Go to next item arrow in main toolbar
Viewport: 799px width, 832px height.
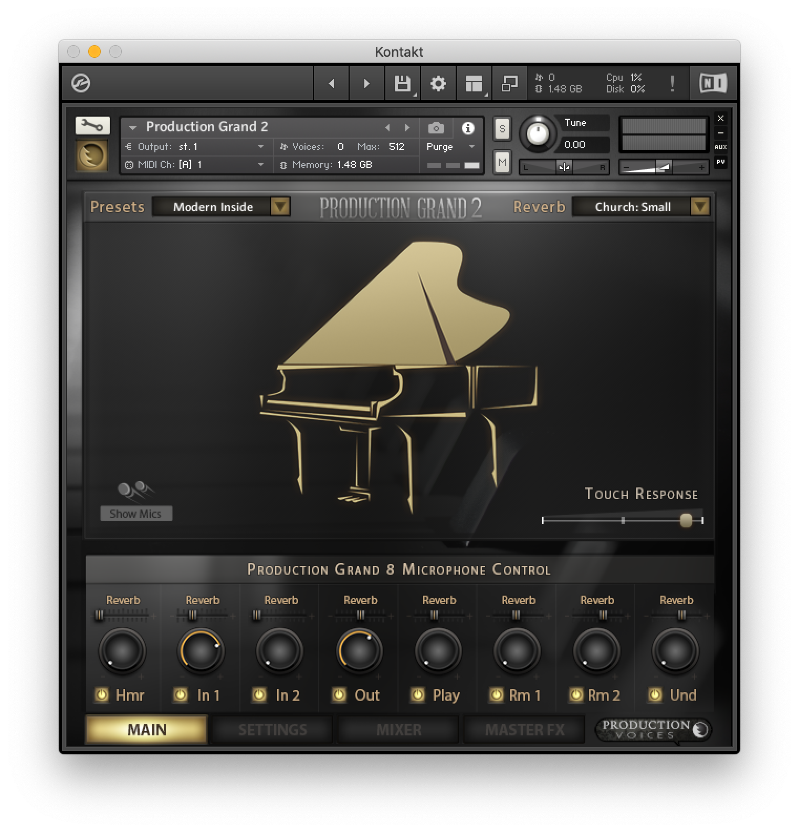(x=367, y=83)
